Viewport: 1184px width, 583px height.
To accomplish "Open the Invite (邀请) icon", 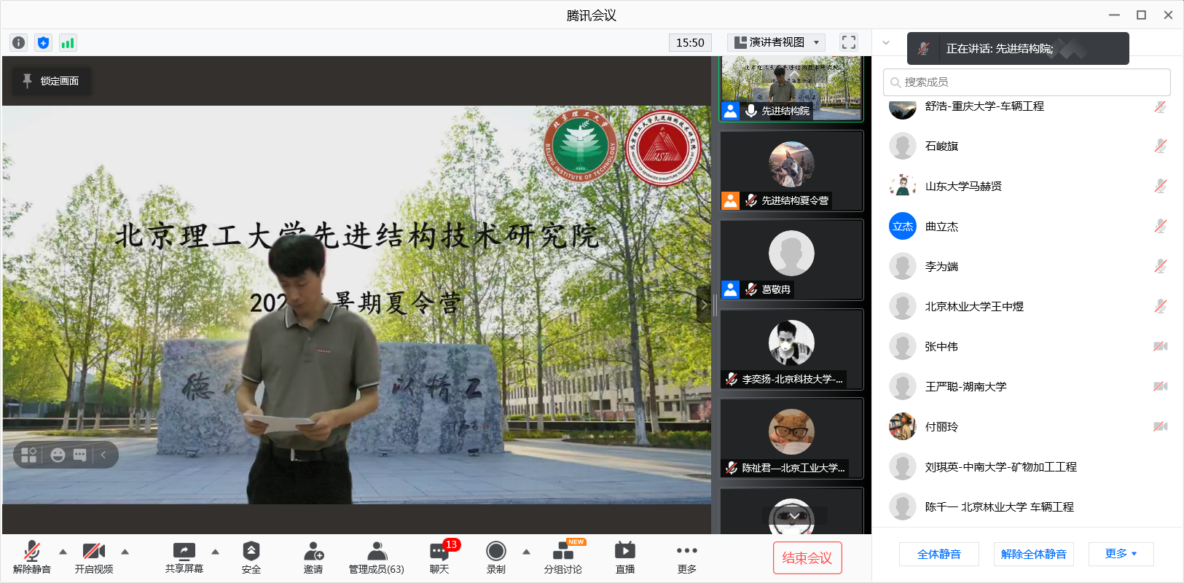I will (x=313, y=557).
